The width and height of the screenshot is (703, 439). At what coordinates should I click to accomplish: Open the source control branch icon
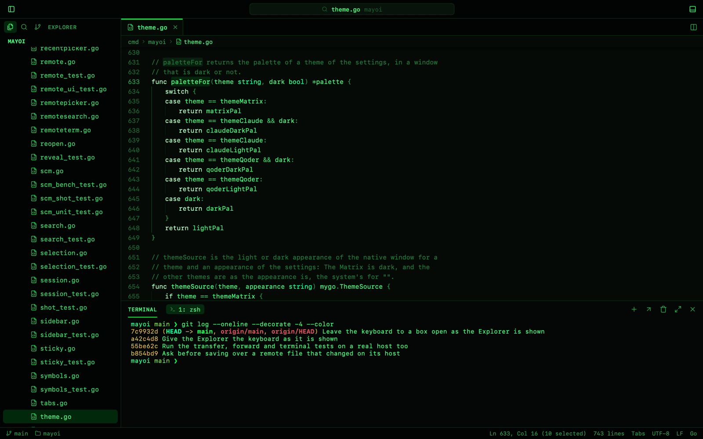click(x=38, y=27)
